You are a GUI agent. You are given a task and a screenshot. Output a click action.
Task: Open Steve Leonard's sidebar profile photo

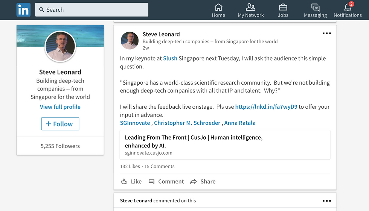point(60,46)
